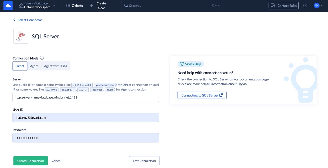The height and width of the screenshot is (168, 328).
Task: Show Connection Mode help tooltip icon
Action: point(42,58)
